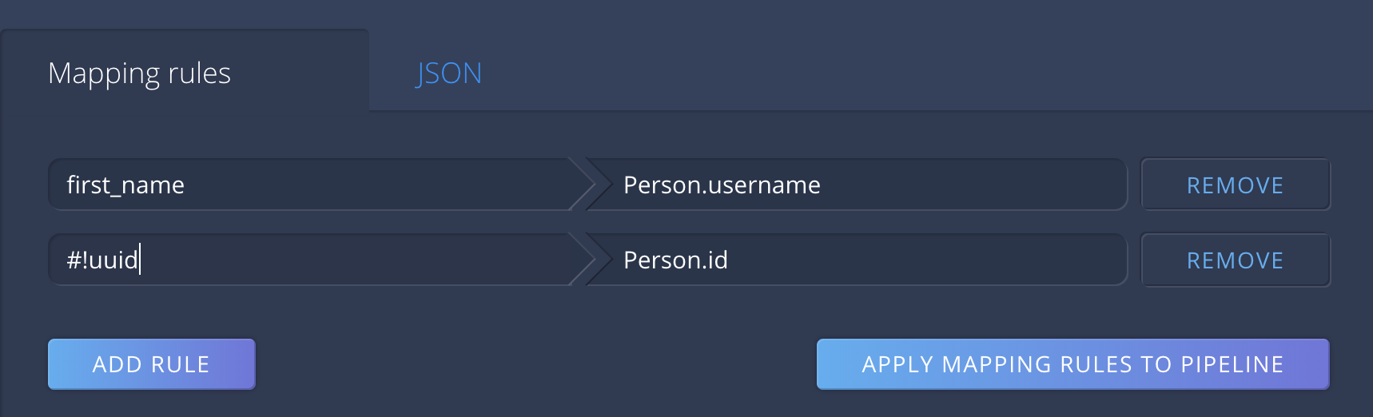
Task: Click the ADD RULE gradient button
Action: pos(152,364)
